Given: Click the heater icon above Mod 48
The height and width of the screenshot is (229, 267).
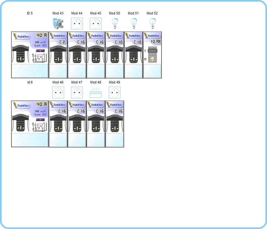Looking at the screenshot, I should pos(96,93).
